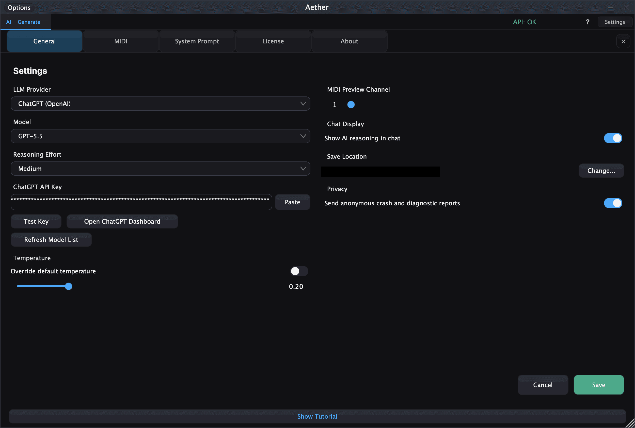Open the LLM Provider dropdown
635x428 pixels.
coord(160,104)
